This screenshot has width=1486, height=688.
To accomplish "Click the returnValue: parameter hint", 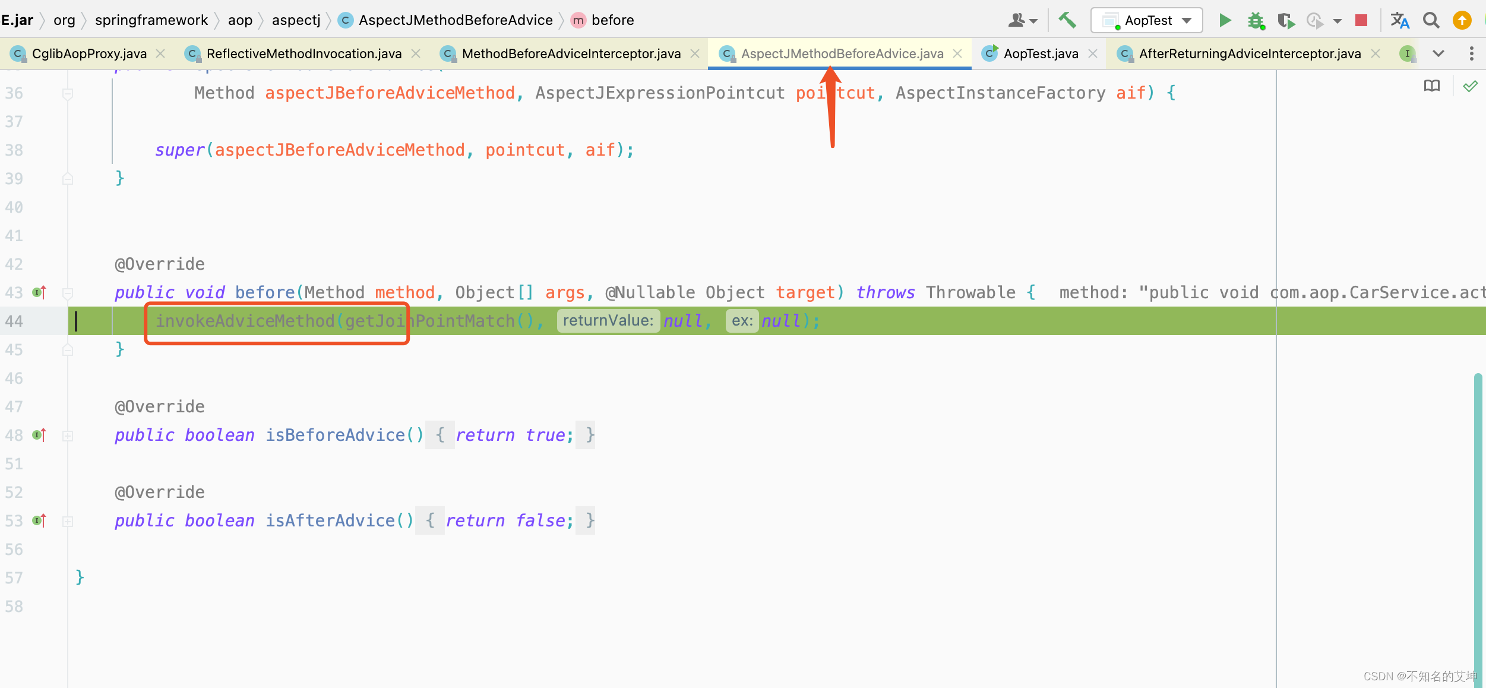I will 608,321.
